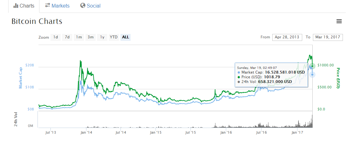This screenshot has width=353, height=144.
Task: Select the 1y zoom button
Action: [x=102, y=37]
